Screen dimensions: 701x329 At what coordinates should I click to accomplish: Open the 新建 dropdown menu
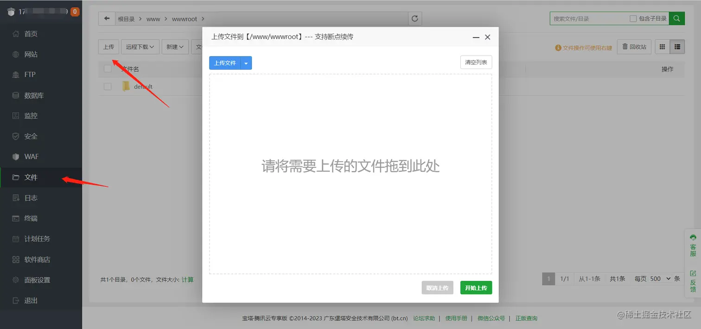pos(175,46)
